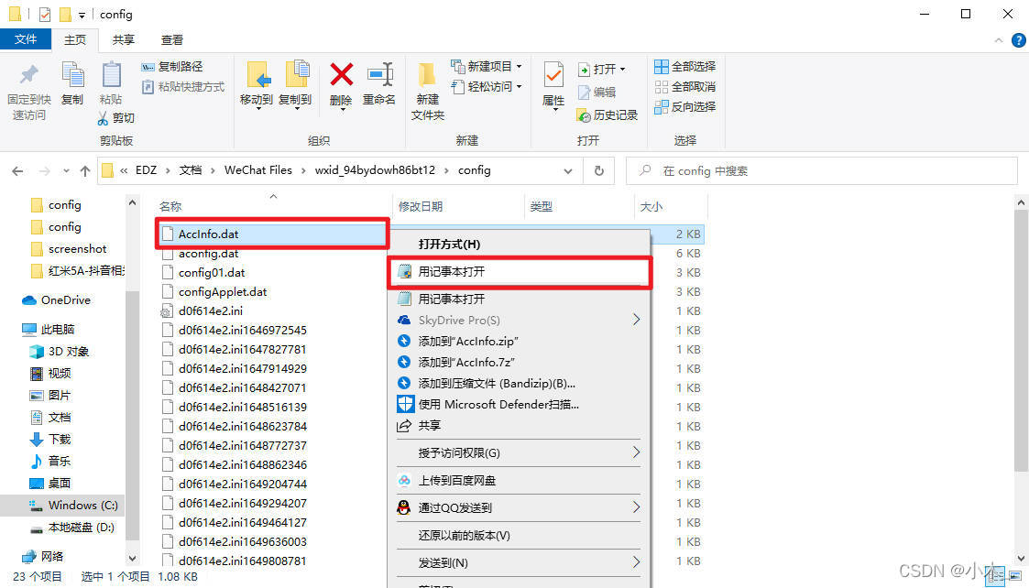The height and width of the screenshot is (588, 1029).
Task: Click the file list vertical scrollbar
Action: 1021,342
